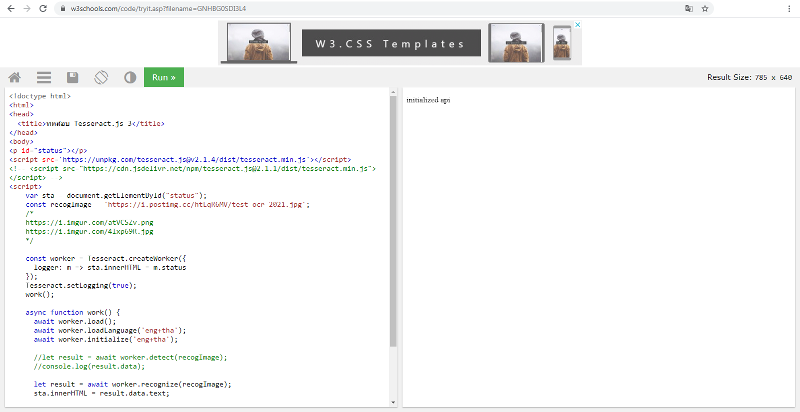Click the 'await worker.load();' line
The image size is (800, 412).
[x=75, y=321]
